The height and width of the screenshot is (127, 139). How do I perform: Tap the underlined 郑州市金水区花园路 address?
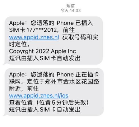pyautogui.click(x=72, y=82)
